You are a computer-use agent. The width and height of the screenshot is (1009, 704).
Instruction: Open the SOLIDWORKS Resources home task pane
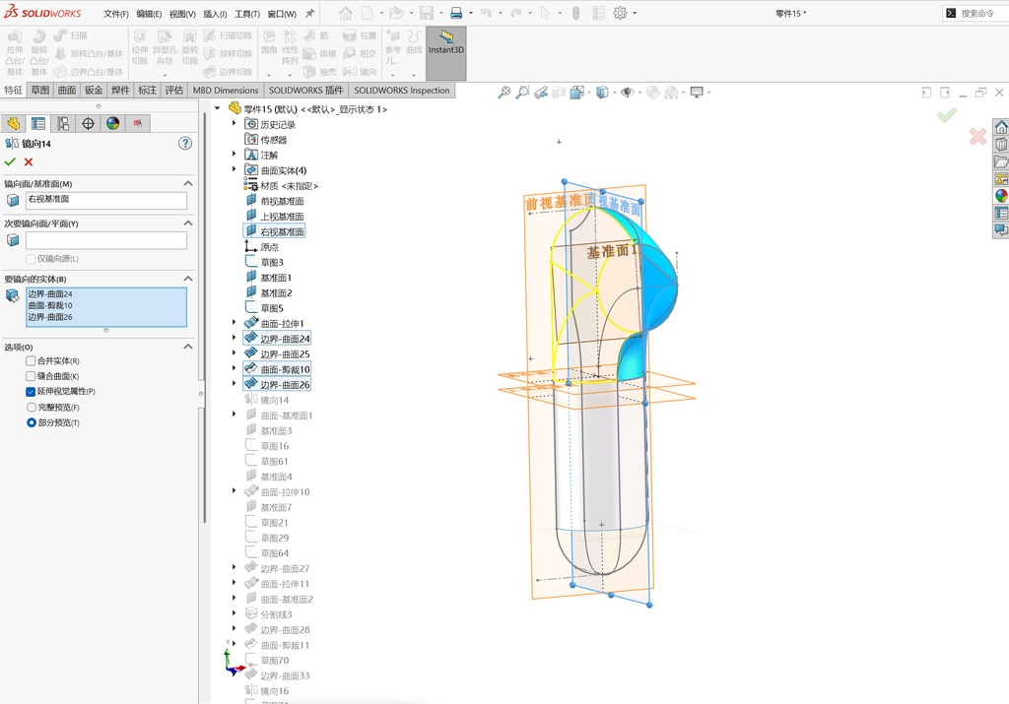click(1001, 127)
